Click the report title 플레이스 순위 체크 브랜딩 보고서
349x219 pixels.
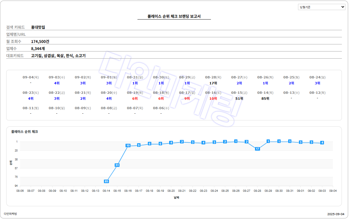pos(174,16)
